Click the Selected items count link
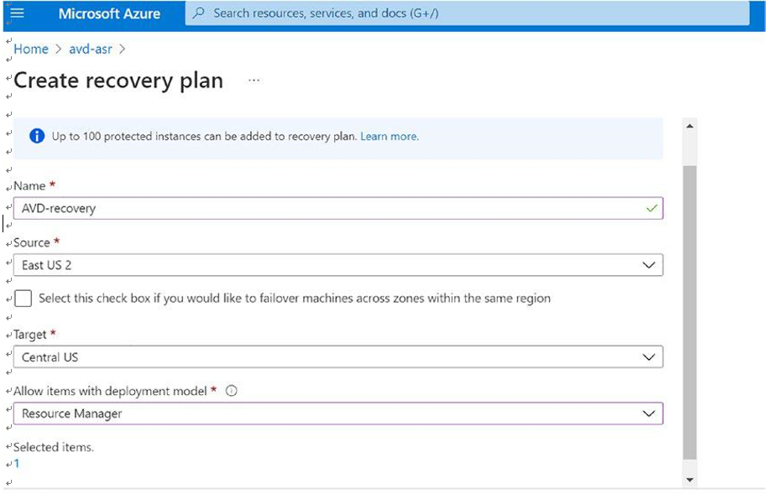 pos(17,463)
